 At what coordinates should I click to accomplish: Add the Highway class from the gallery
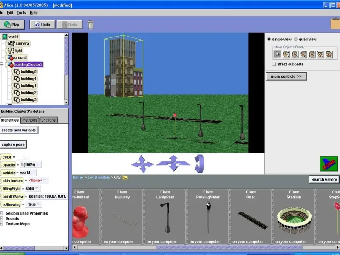122,217
